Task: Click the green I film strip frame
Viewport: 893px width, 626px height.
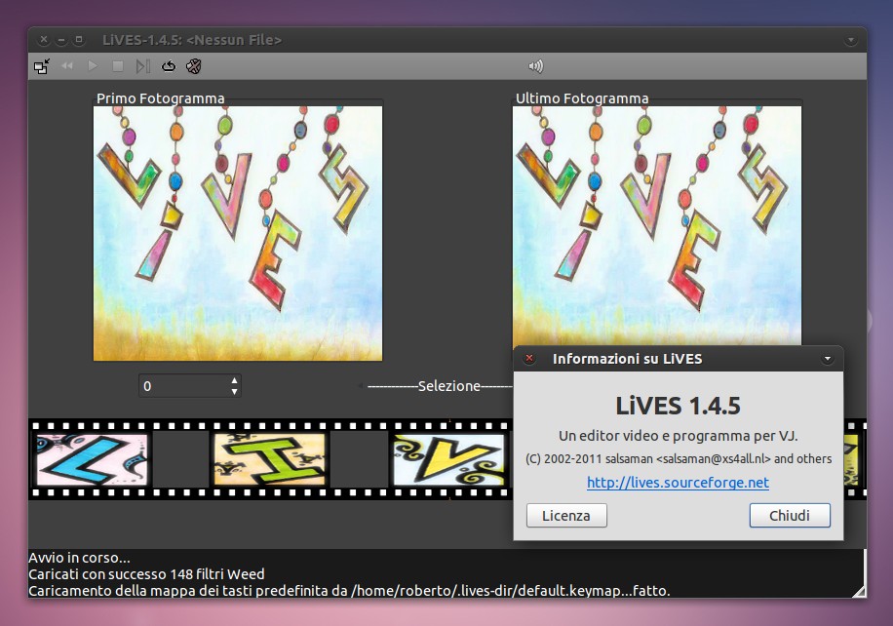Action: [270, 459]
